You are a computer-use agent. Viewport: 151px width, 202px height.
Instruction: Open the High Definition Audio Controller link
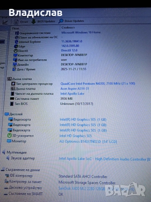(104, 159)
